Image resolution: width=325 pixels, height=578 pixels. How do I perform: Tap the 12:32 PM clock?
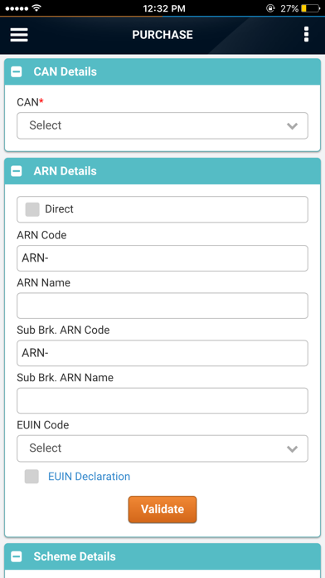(164, 8)
